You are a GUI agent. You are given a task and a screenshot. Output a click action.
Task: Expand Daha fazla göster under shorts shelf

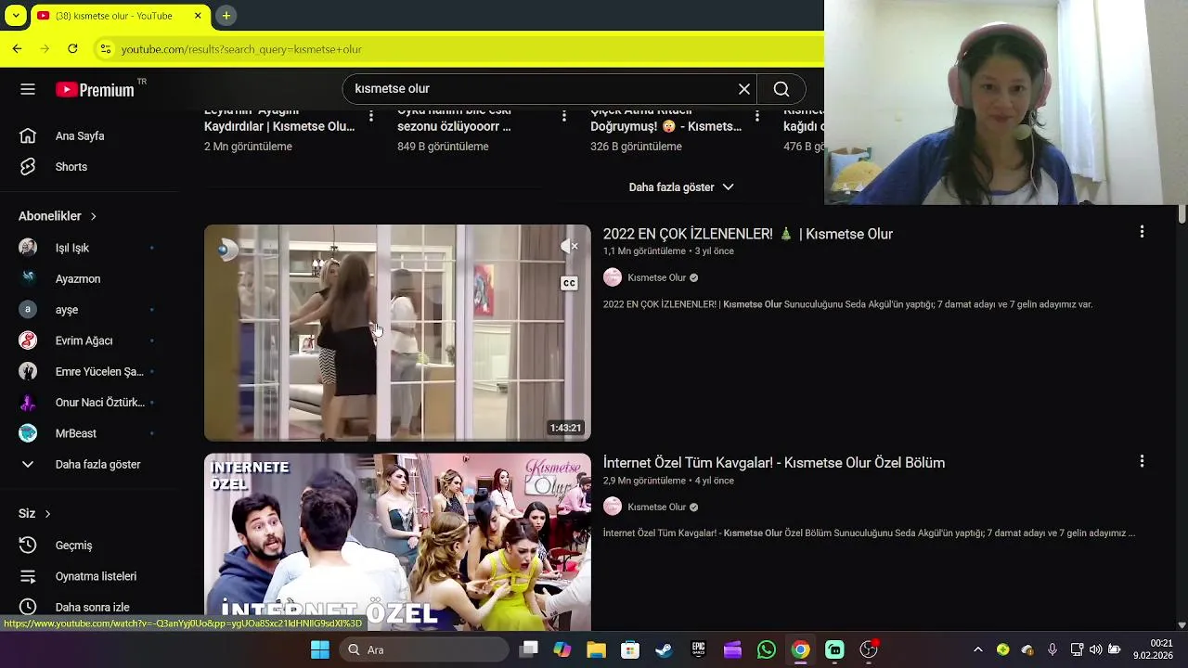point(681,186)
